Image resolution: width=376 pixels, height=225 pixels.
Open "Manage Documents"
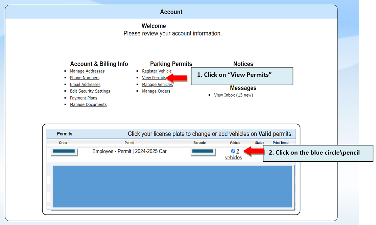point(88,104)
